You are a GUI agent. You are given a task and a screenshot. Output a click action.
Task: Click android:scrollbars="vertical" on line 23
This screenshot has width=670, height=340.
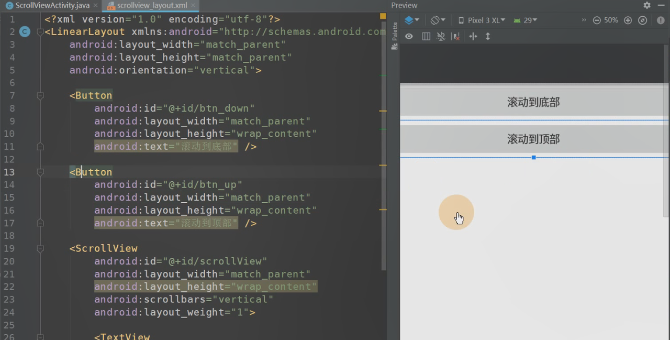coord(184,300)
